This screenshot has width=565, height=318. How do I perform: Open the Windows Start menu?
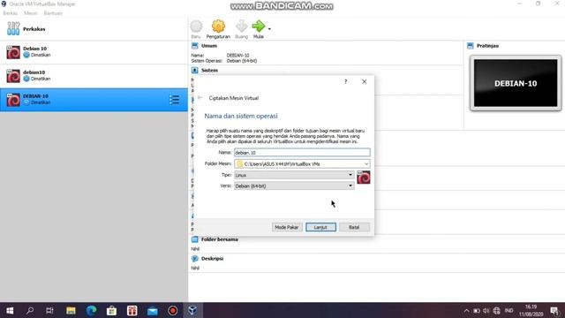pos(10,310)
